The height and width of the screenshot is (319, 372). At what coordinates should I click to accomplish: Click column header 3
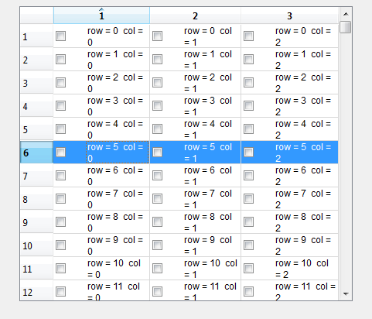(289, 15)
